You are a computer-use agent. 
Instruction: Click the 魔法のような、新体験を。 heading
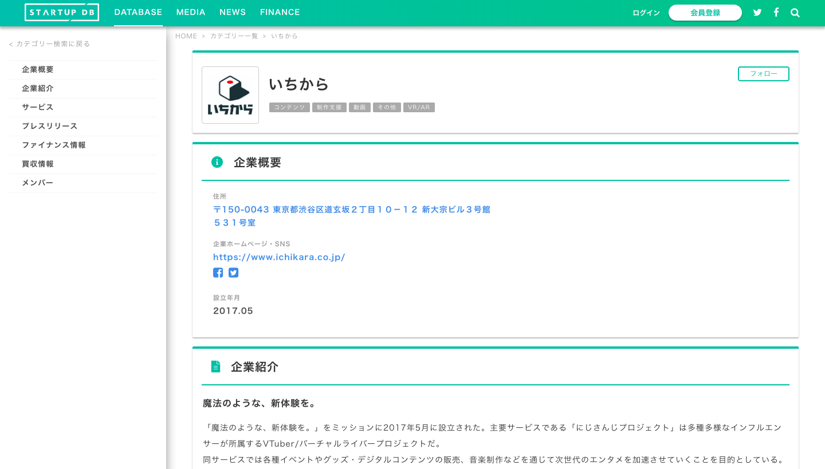(x=260, y=403)
